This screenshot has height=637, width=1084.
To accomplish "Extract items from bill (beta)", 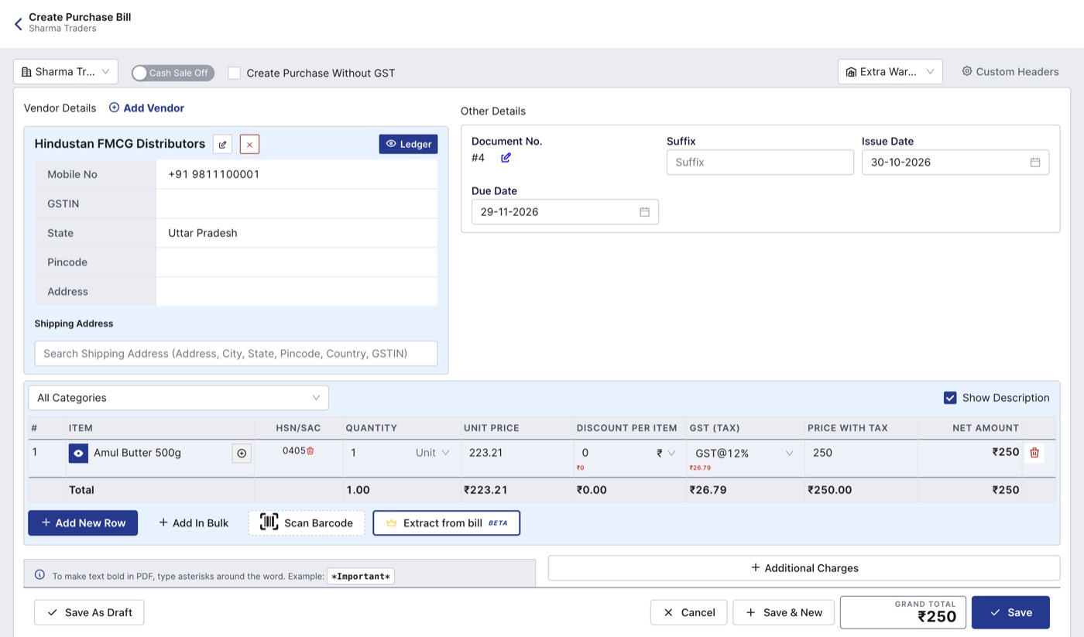I will [447, 523].
